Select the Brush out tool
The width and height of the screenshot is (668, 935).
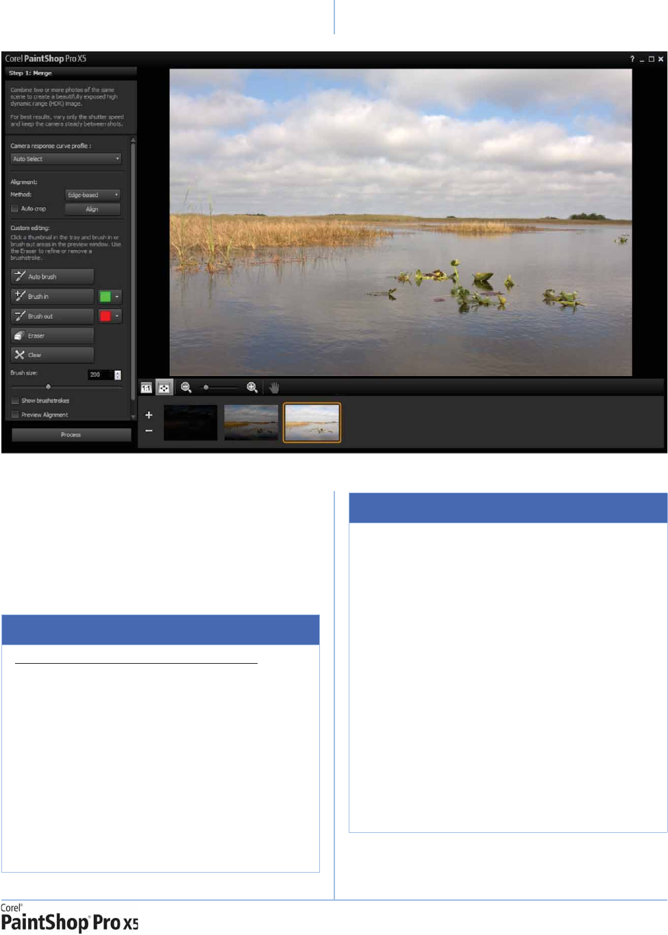(52, 316)
